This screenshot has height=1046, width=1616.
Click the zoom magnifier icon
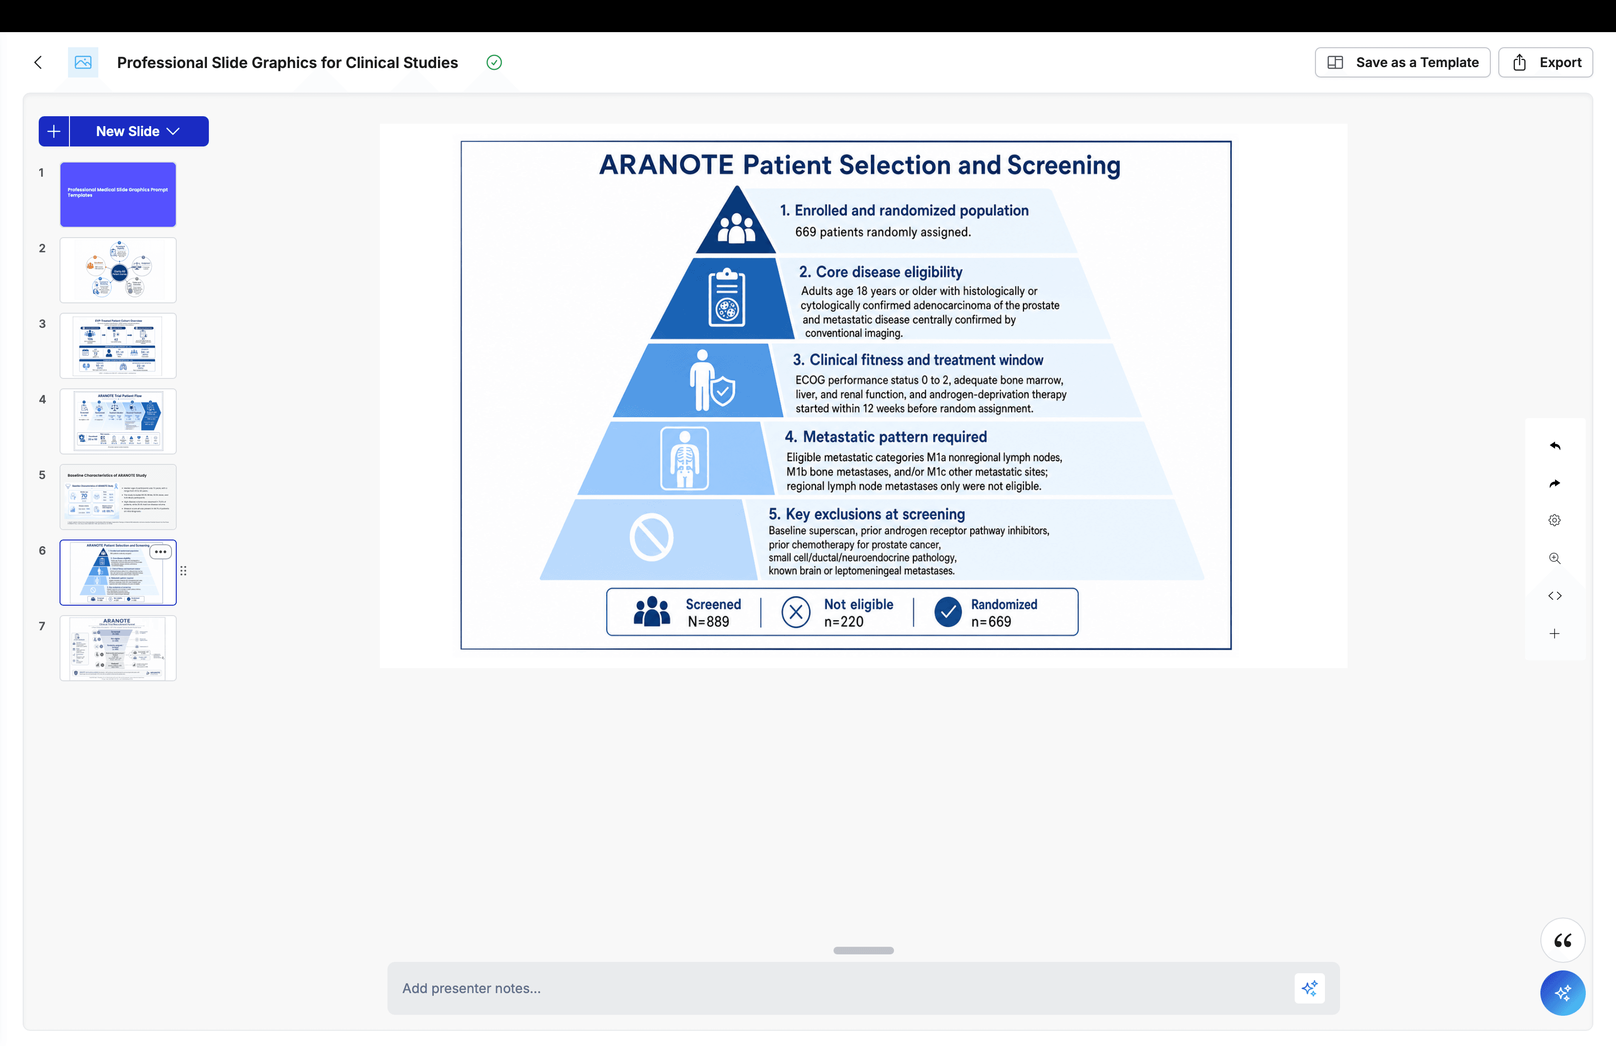point(1555,558)
